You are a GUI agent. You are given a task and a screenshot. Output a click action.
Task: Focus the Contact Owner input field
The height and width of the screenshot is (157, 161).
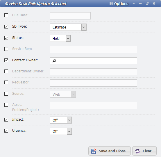[x=94, y=61]
